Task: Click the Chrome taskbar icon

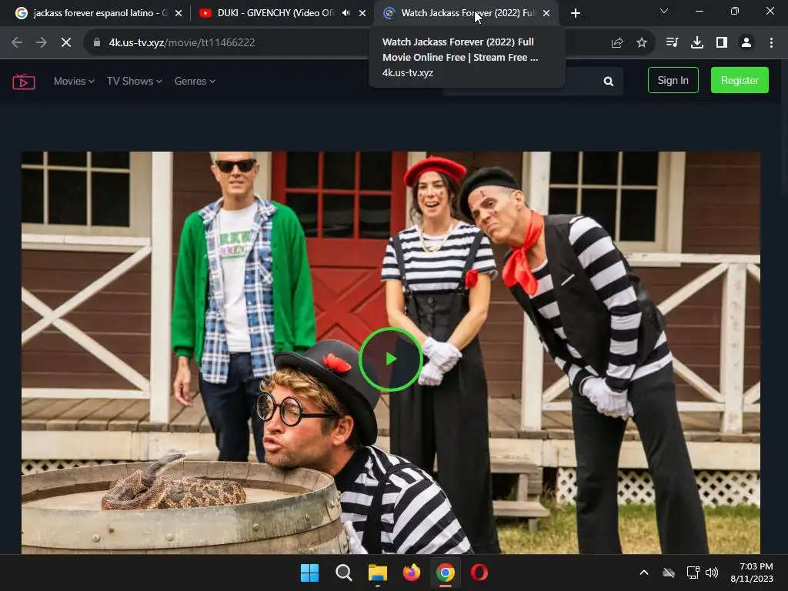Action: click(x=446, y=573)
